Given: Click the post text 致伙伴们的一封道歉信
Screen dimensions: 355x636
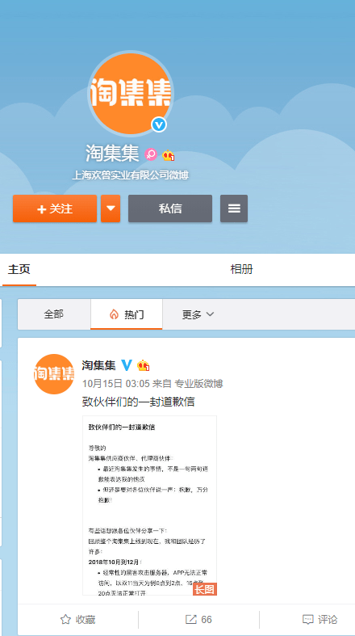Looking at the screenshot, I should click(139, 402).
